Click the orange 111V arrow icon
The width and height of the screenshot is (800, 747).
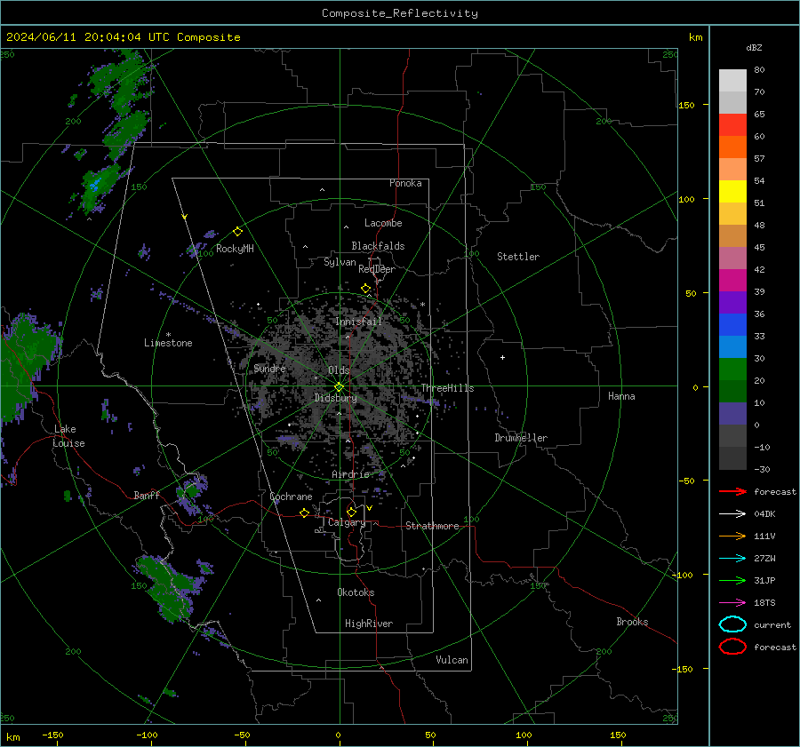[x=732, y=536]
